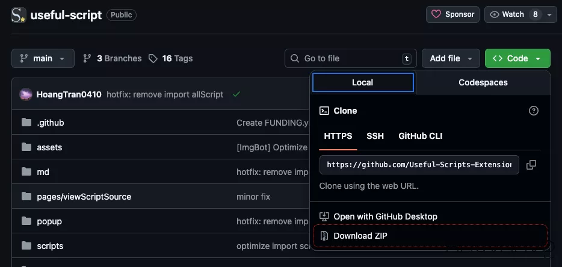Viewport: 562px width, 267px height.
Task: Open the Add file dropdown
Action: [x=451, y=58]
